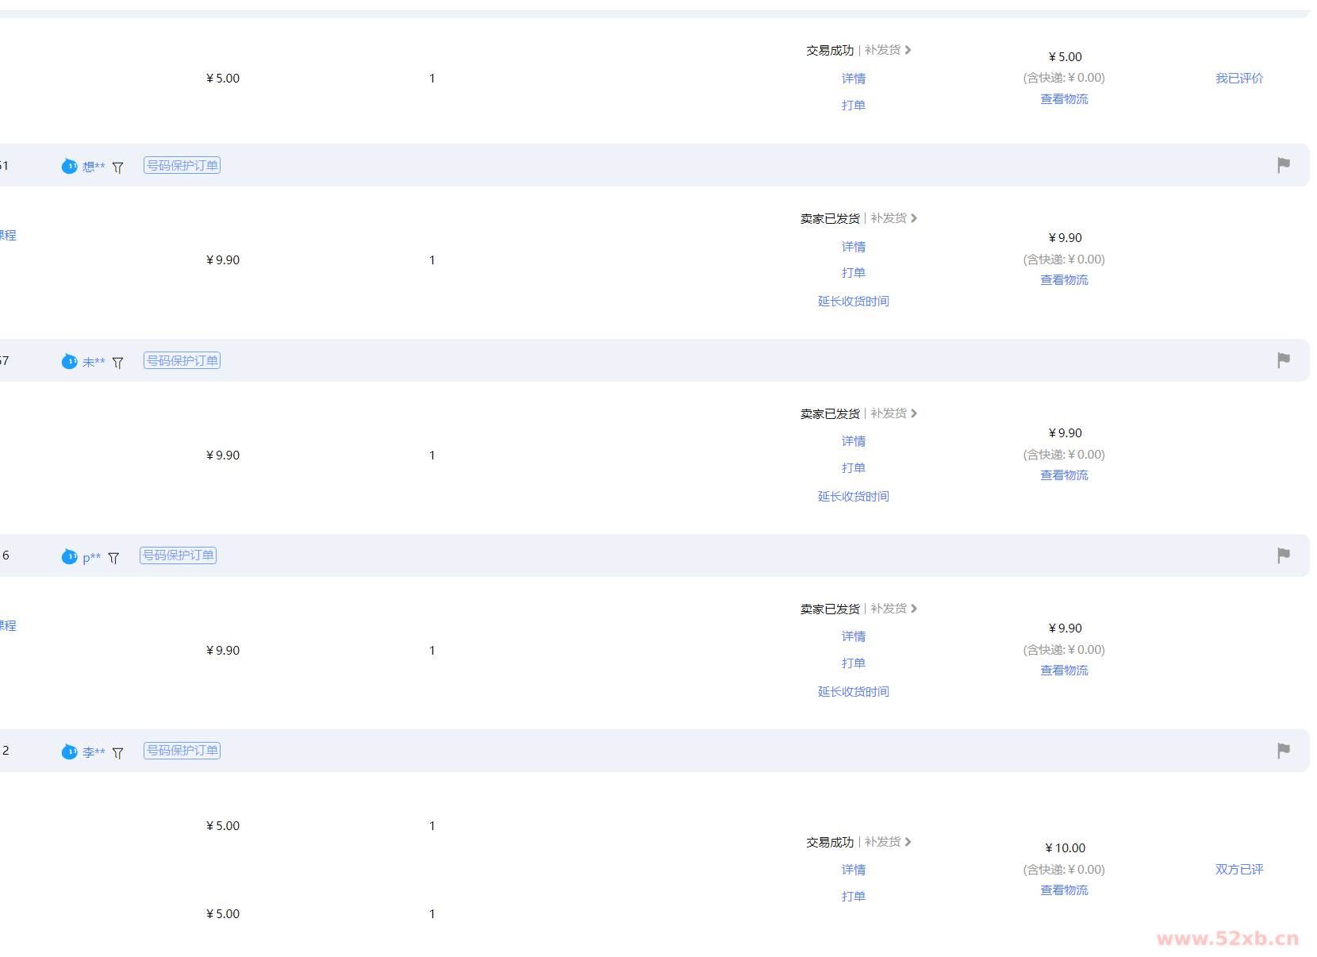Click the flag icon on 未** order
This screenshot has width=1317, height=957.
(x=1283, y=360)
